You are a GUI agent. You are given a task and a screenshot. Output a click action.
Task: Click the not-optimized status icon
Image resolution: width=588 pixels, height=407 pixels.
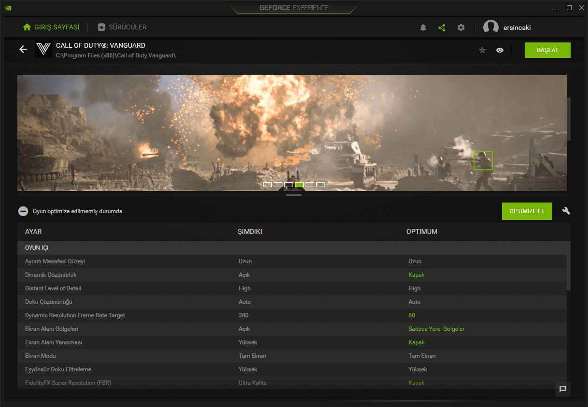pos(23,211)
